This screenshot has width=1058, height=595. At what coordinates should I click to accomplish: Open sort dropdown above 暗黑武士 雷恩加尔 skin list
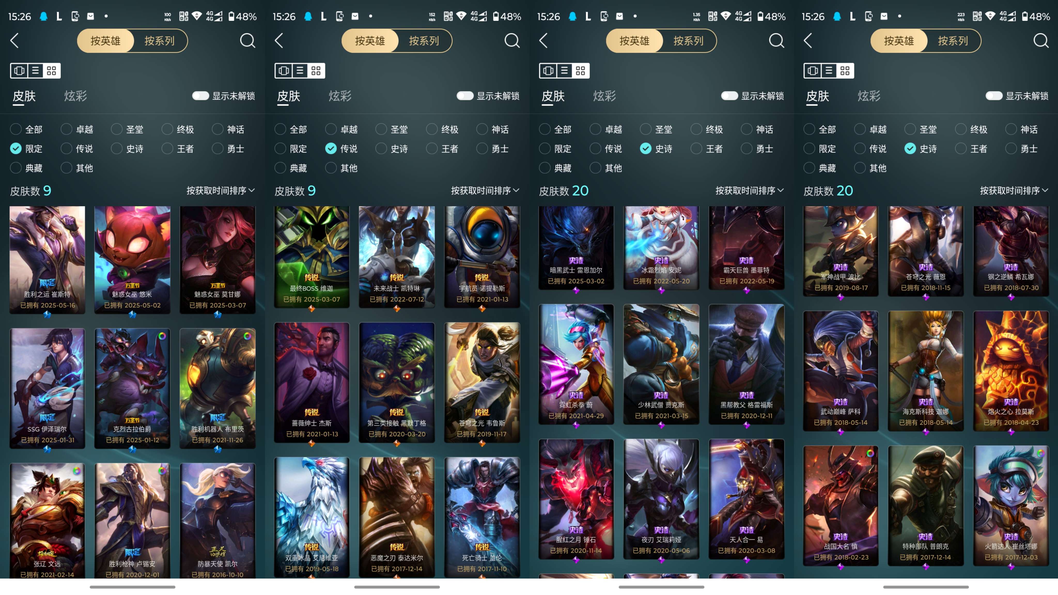point(750,191)
